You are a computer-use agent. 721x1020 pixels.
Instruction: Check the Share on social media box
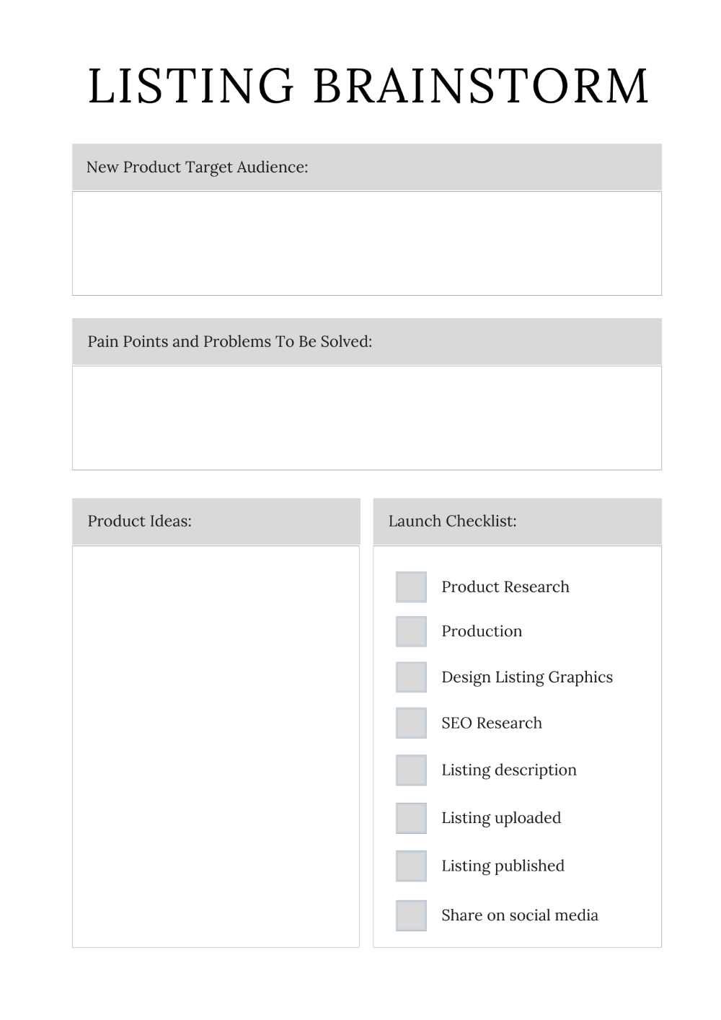click(x=411, y=915)
